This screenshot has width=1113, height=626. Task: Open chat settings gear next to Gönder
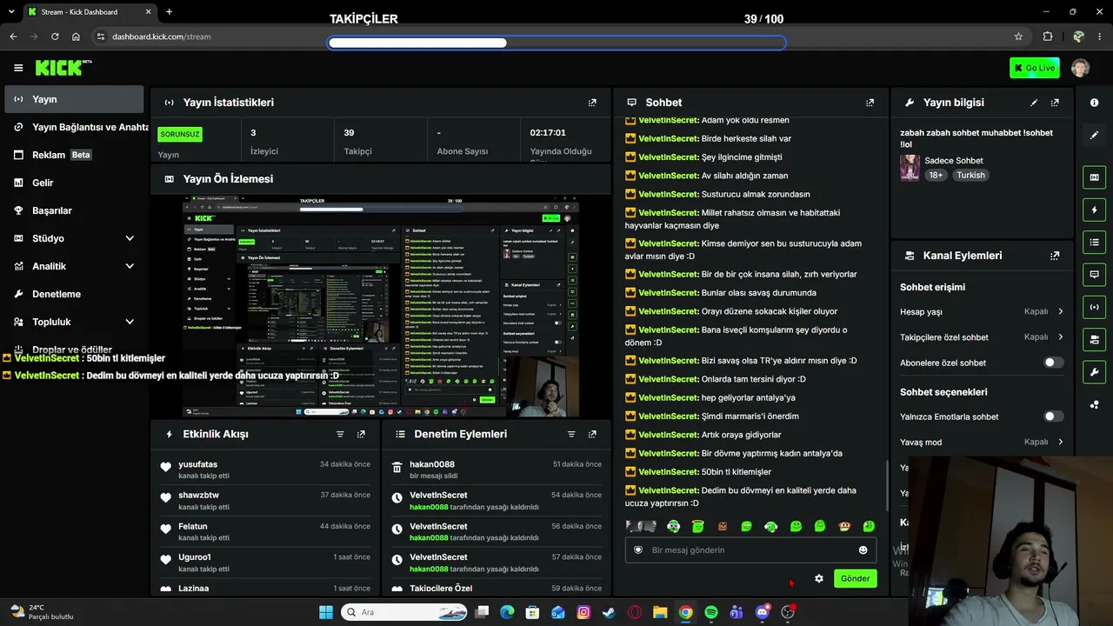[x=818, y=578]
